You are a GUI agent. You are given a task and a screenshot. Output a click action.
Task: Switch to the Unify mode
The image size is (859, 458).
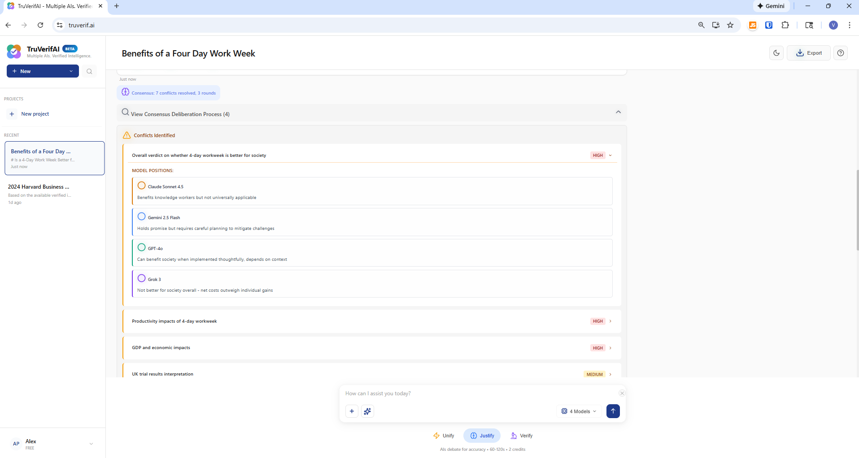pyautogui.click(x=444, y=435)
